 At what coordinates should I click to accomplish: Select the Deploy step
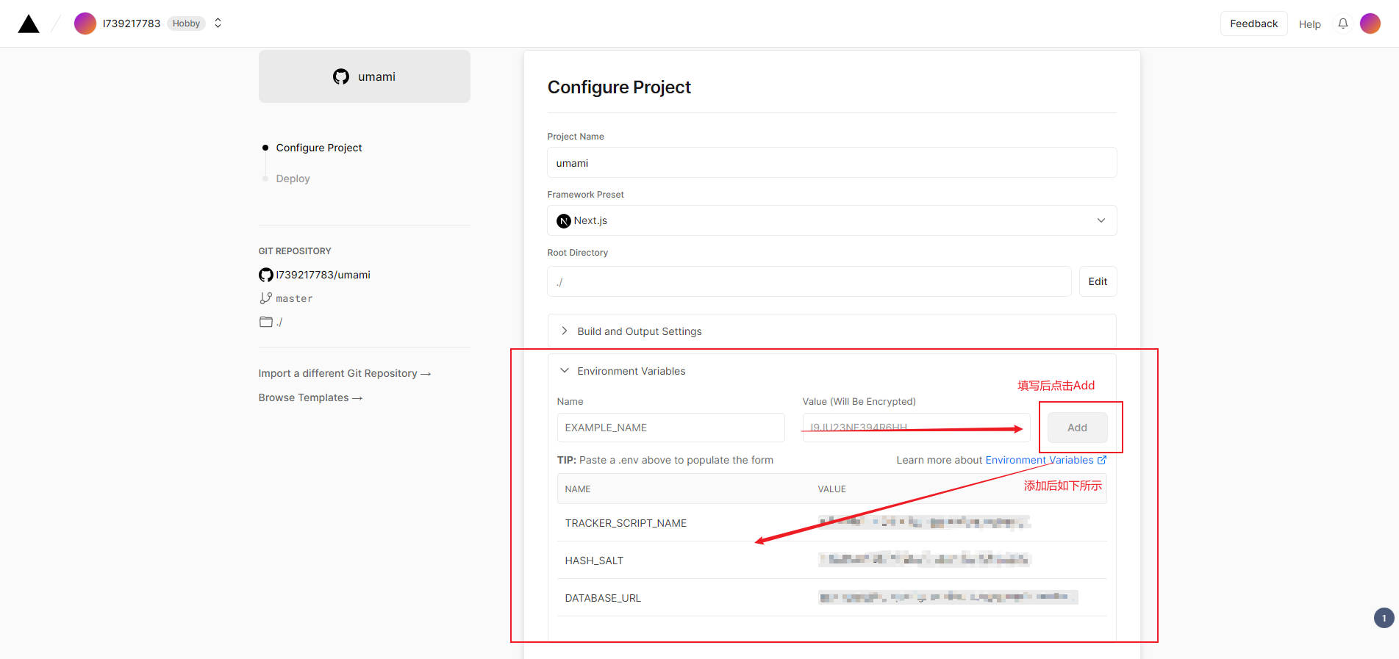click(x=293, y=179)
